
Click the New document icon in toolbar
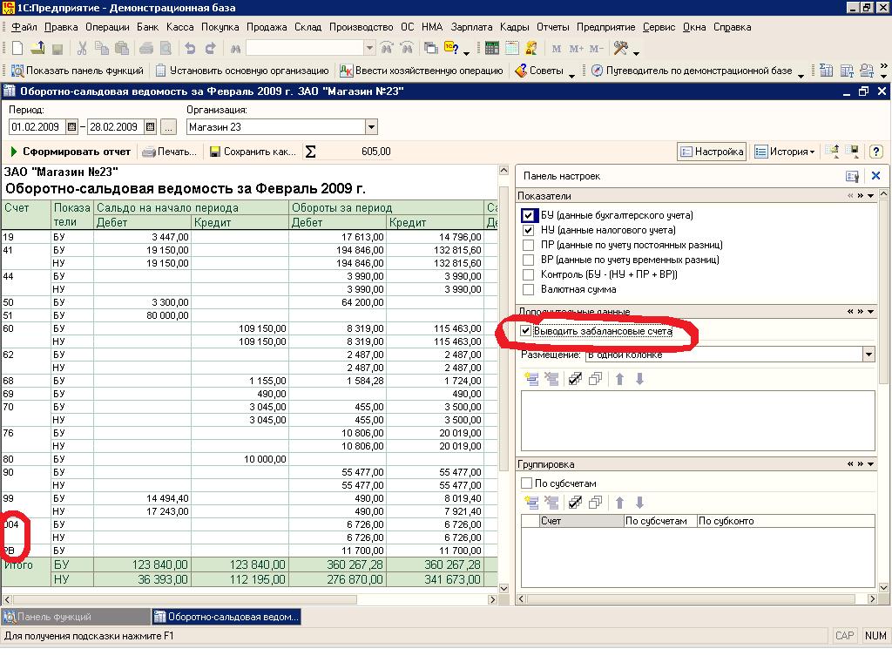[x=17, y=49]
